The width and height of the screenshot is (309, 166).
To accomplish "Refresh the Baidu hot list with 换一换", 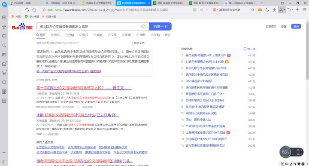I will point(249,49).
